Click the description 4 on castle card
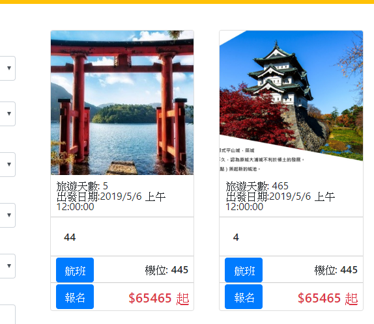374x324 pixels. click(x=236, y=237)
